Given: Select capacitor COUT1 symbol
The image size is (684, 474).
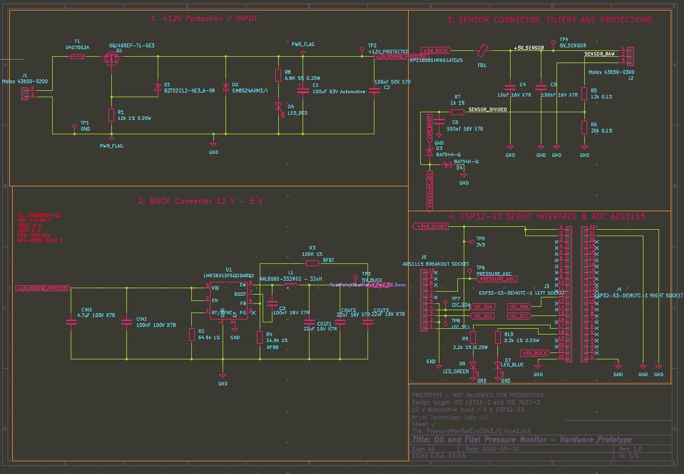Looking at the screenshot, I should coord(310,322).
